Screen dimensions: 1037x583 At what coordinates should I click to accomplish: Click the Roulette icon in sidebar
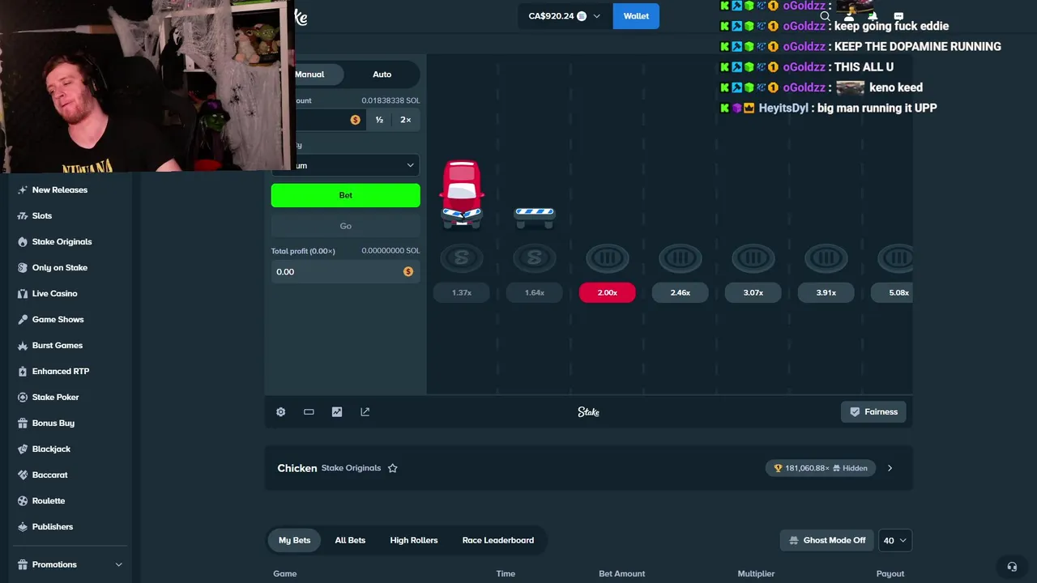[23, 500]
